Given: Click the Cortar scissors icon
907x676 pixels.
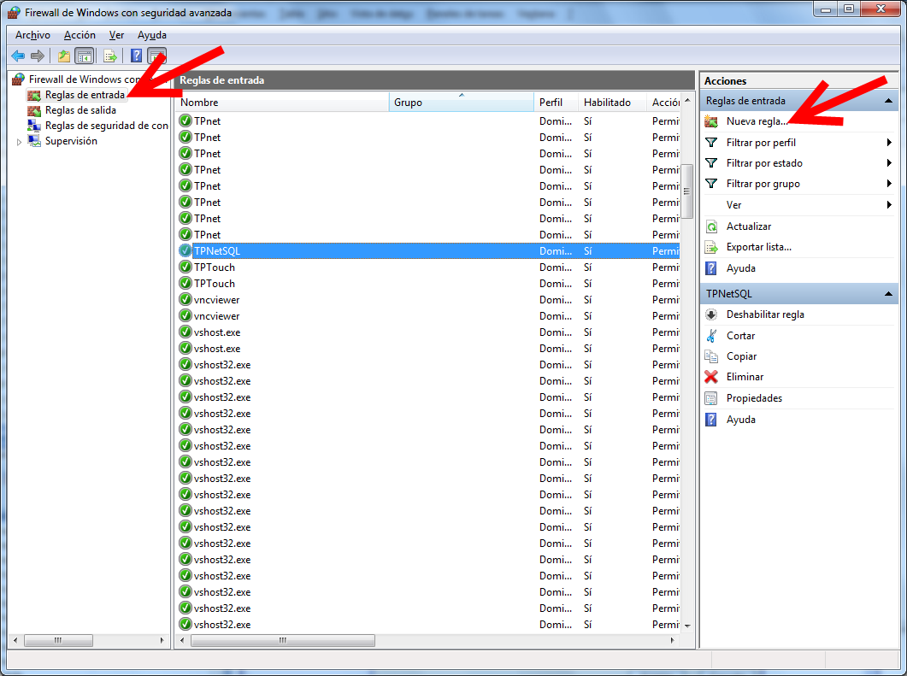Looking at the screenshot, I should pos(711,335).
